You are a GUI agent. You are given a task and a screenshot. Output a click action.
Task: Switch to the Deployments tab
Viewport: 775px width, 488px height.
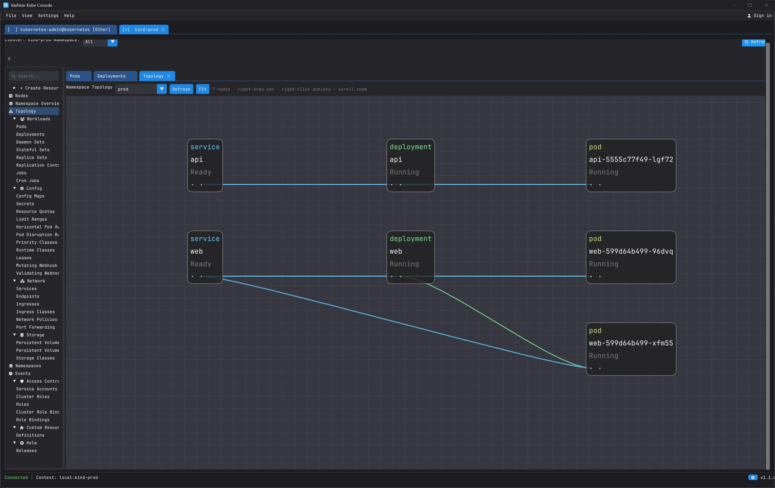[115, 76]
